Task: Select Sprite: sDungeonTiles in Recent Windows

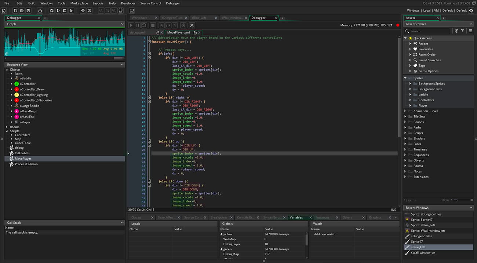Action: pos(426,214)
